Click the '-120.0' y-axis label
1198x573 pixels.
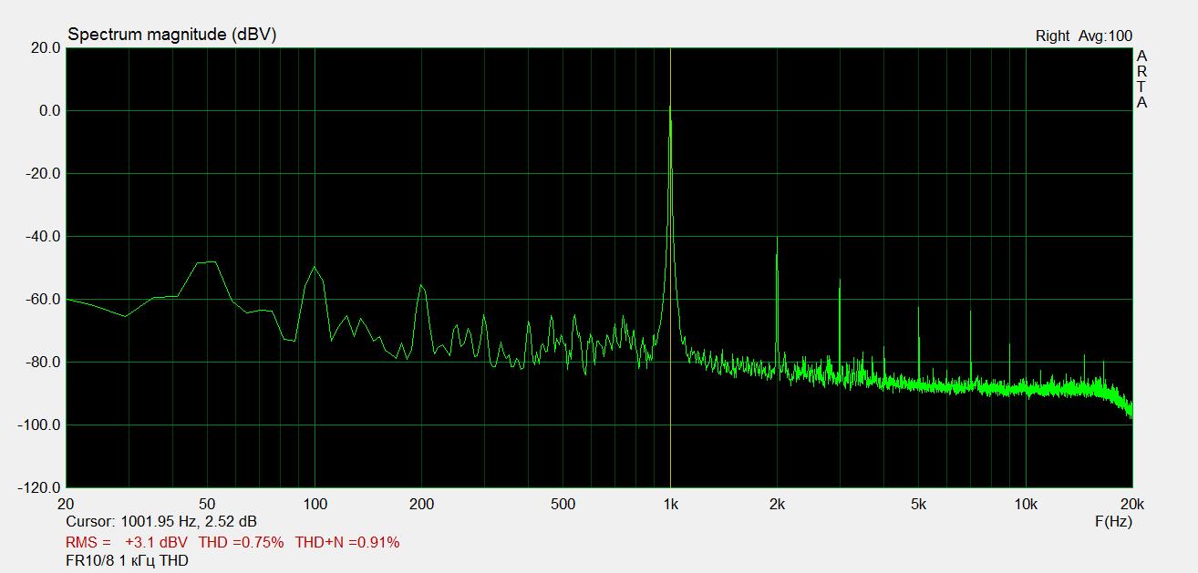coord(39,488)
